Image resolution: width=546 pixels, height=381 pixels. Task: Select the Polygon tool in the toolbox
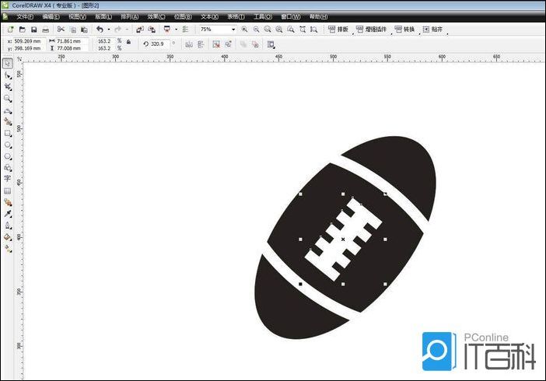click(7, 156)
